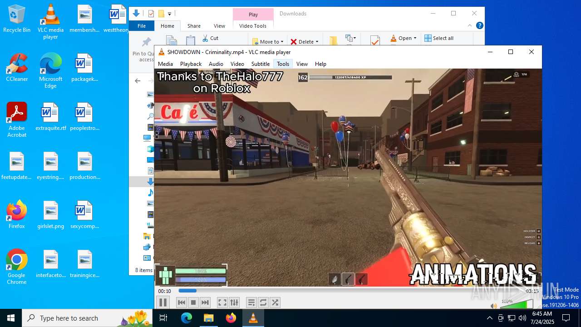This screenshot has height=327, width=581.
Task: Select the feetupdate image file icon
Action: [x=17, y=165]
